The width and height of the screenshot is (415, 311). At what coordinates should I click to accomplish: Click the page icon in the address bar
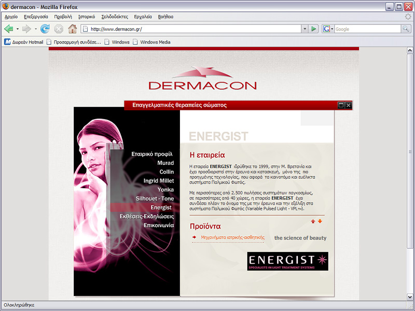click(85, 29)
